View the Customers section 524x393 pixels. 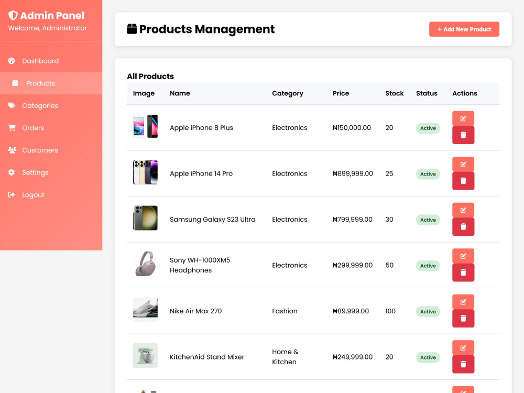coord(51,150)
